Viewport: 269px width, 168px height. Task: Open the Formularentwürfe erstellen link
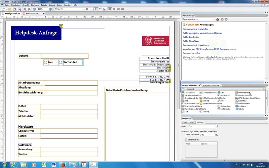[x=195, y=29]
